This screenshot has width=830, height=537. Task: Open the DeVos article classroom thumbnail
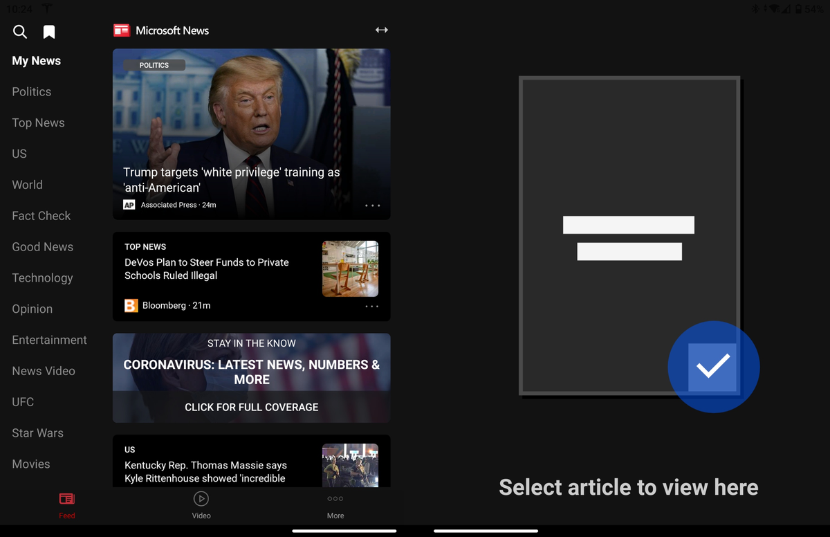pyautogui.click(x=350, y=268)
